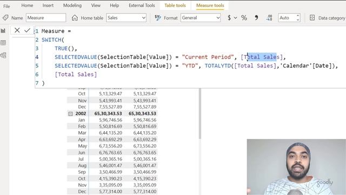This screenshot has height=195, width=346.
Task: Click the Data category icon
Action: click(x=312, y=18)
